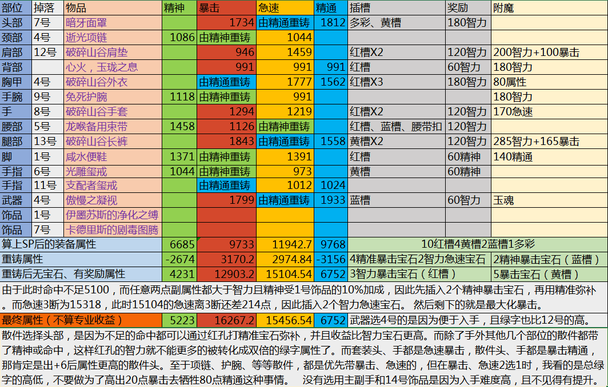Image resolution: width=608 pixels, height=387 pixels.
Task: Select item 破碎山谷肩垫
Action: 113,53
